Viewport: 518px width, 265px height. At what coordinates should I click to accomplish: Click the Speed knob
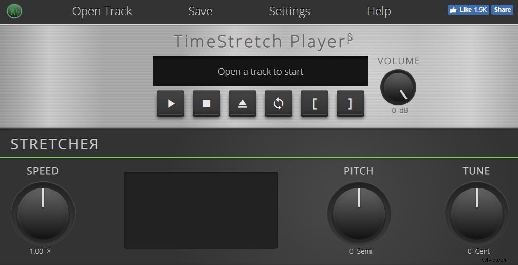43,214
